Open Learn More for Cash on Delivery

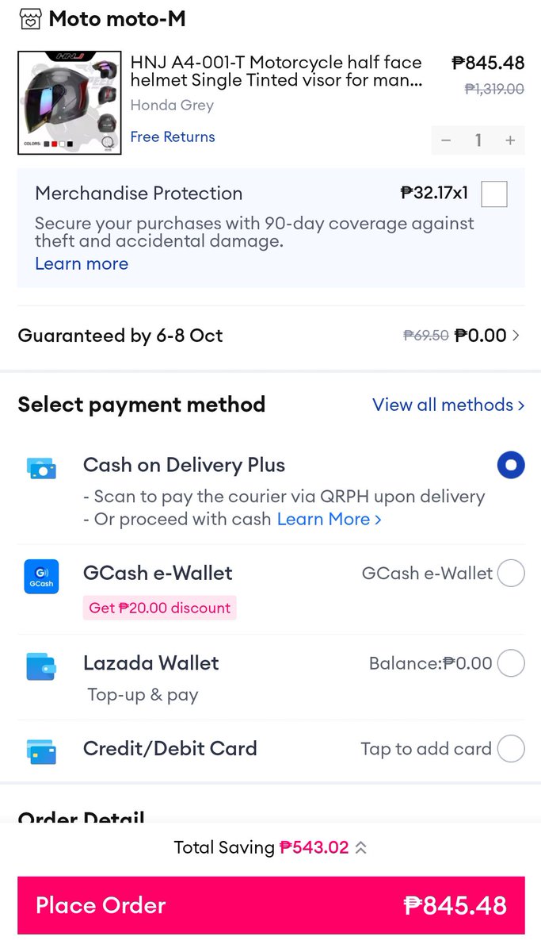click(x=330, y=519)
